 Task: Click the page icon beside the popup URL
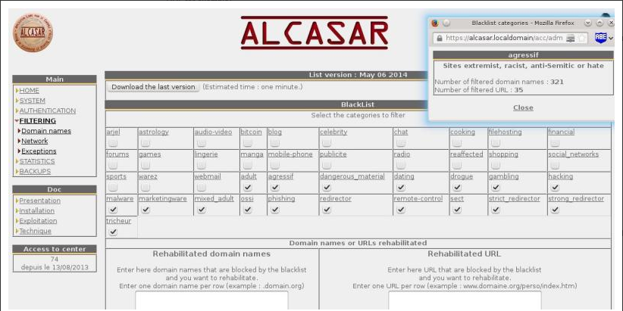pos(570,37)
